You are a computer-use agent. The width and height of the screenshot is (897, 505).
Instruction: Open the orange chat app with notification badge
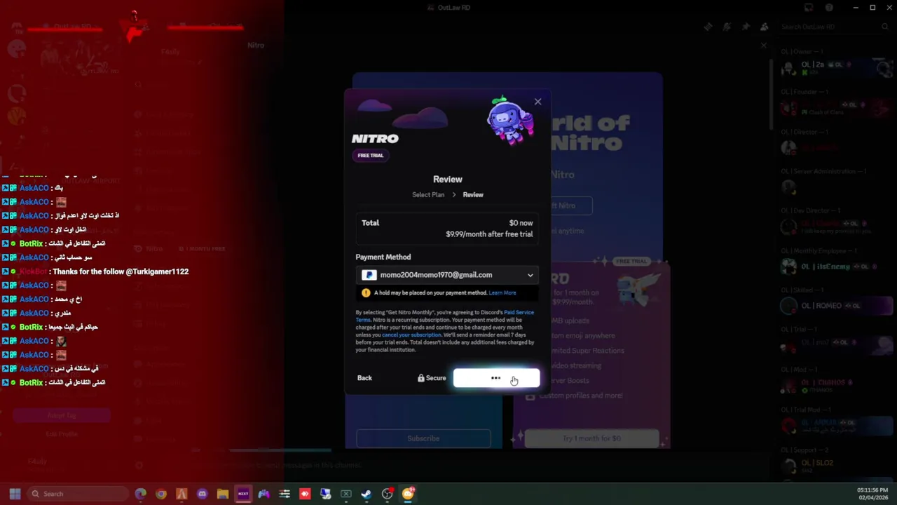(x=408, y=494)
